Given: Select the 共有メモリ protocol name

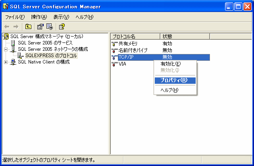Looking at the screenshot, I should coord(128,44).
